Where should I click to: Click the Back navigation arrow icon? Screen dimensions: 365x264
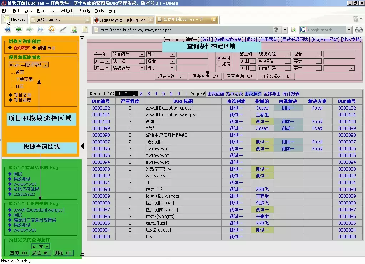click(18, 30)
